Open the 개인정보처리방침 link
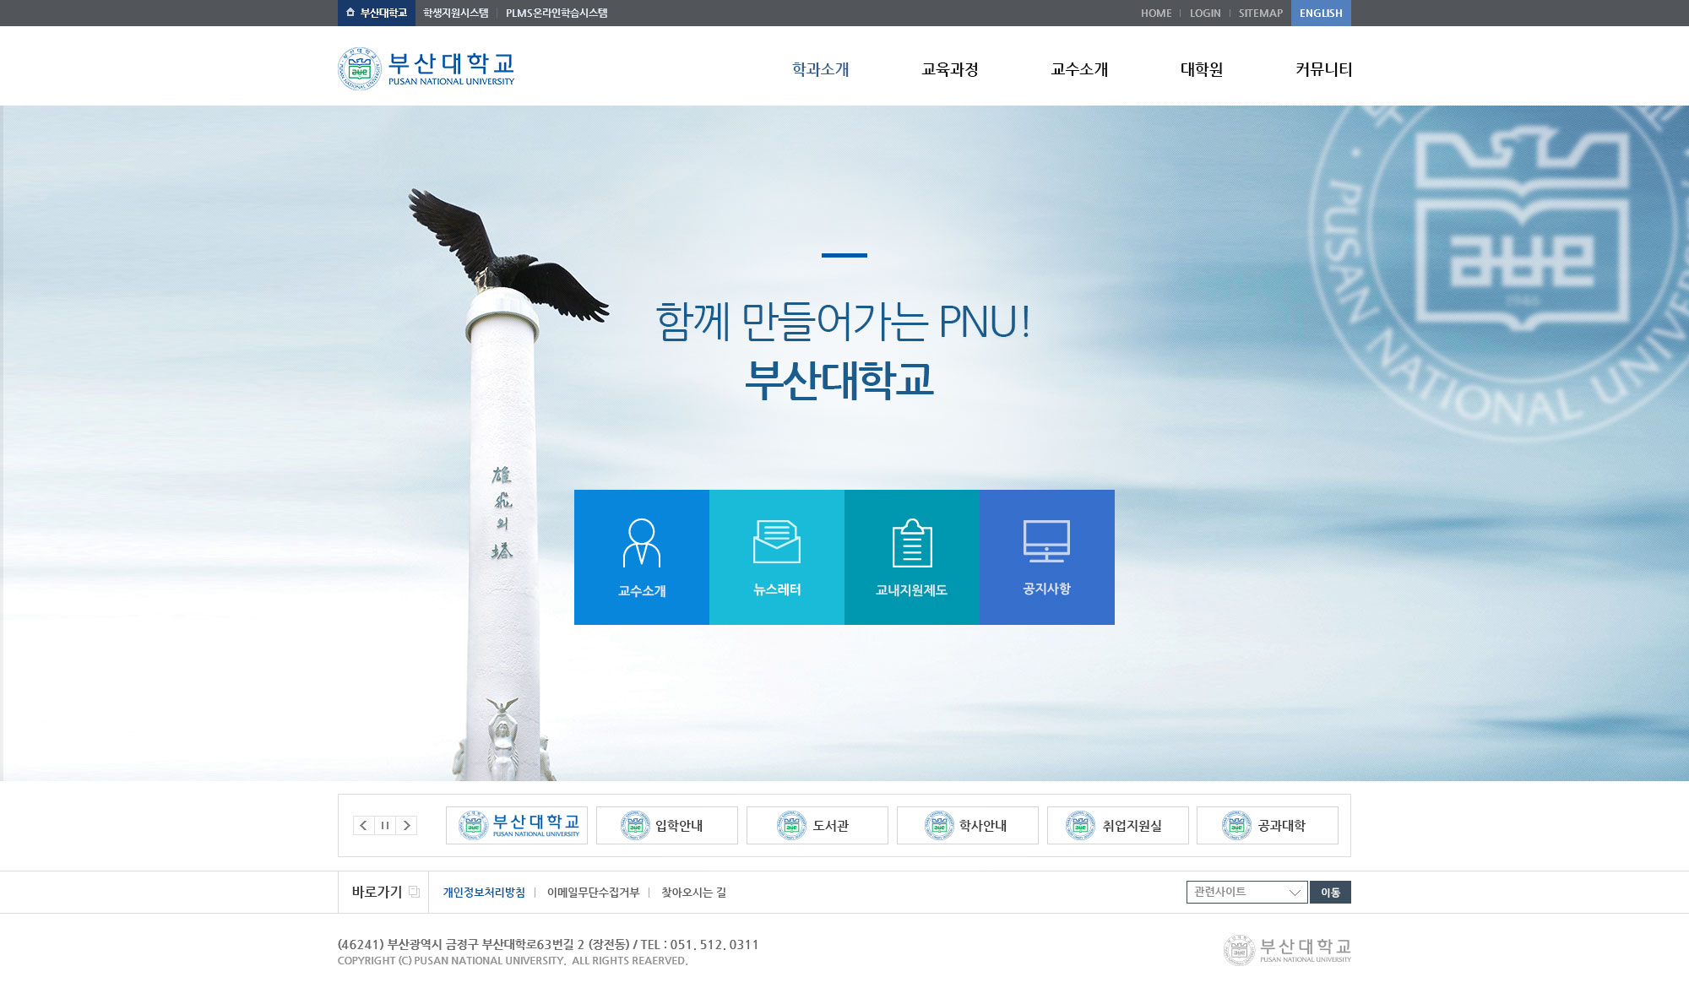This screenshot has width=1689, height=988. click(484, 893)
